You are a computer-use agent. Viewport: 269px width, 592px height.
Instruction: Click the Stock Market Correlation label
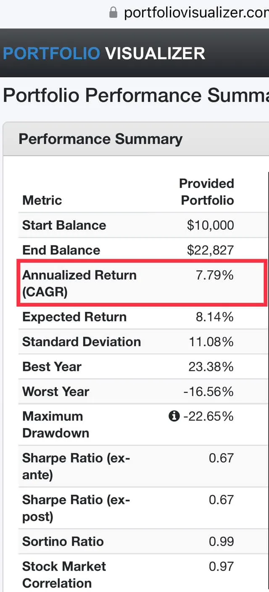[x=64, y=574]
